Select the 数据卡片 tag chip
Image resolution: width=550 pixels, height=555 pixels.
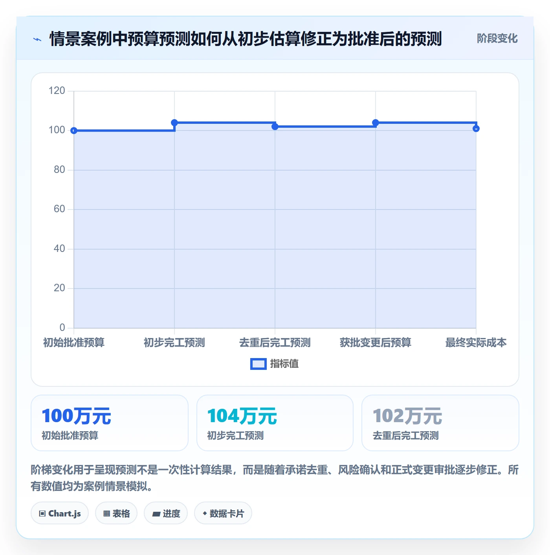coord(223,513)
